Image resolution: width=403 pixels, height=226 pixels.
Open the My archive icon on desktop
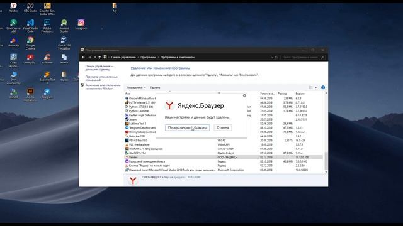pyautogui.click(x=115, y=7)
